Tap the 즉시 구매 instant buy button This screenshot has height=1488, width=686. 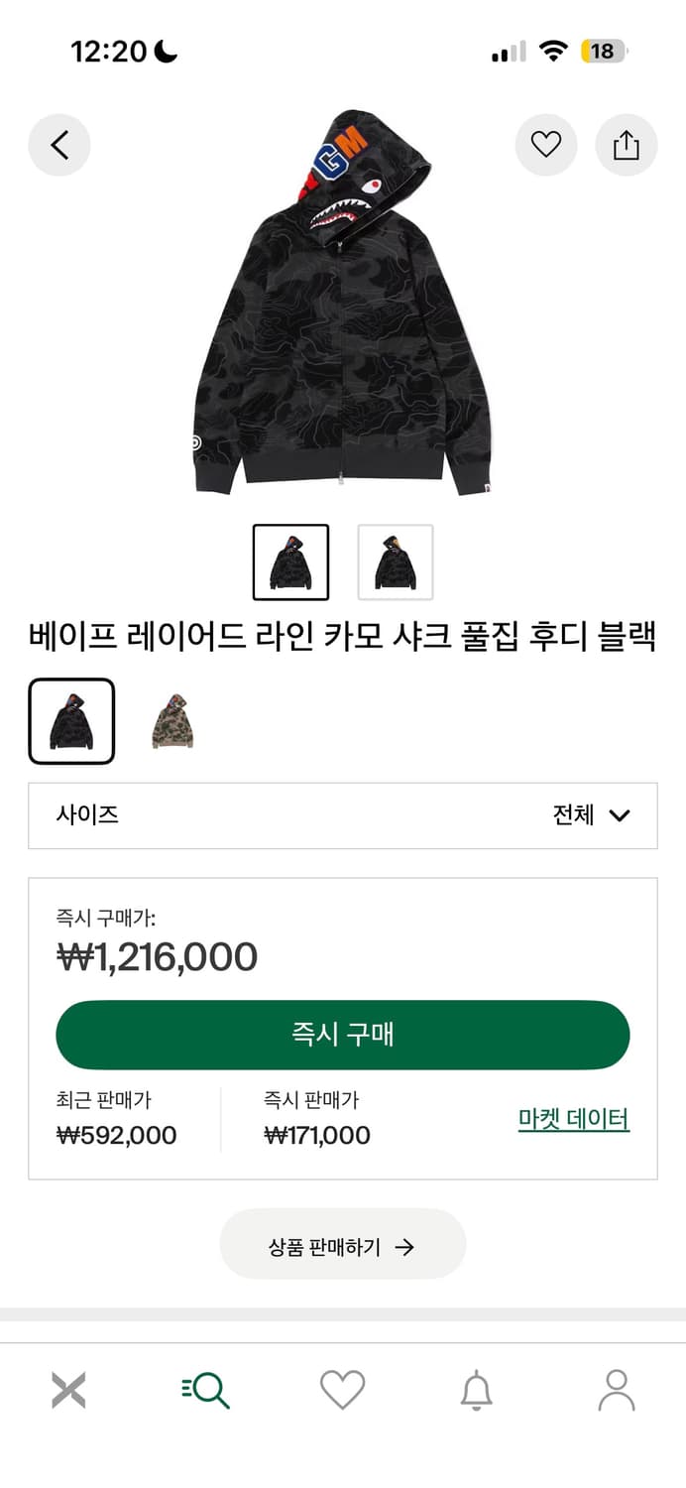[343, 1034]
